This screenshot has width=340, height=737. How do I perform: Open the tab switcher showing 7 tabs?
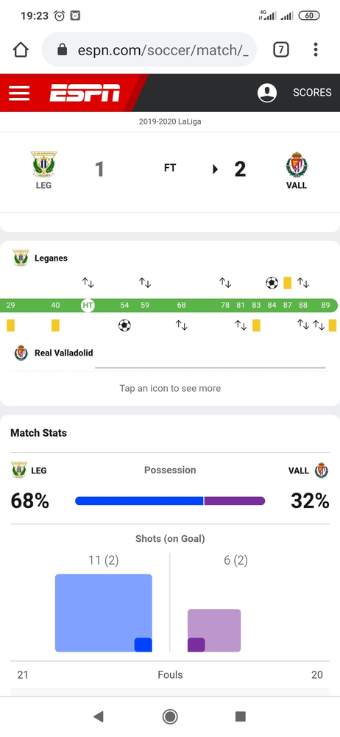point(281,50)
